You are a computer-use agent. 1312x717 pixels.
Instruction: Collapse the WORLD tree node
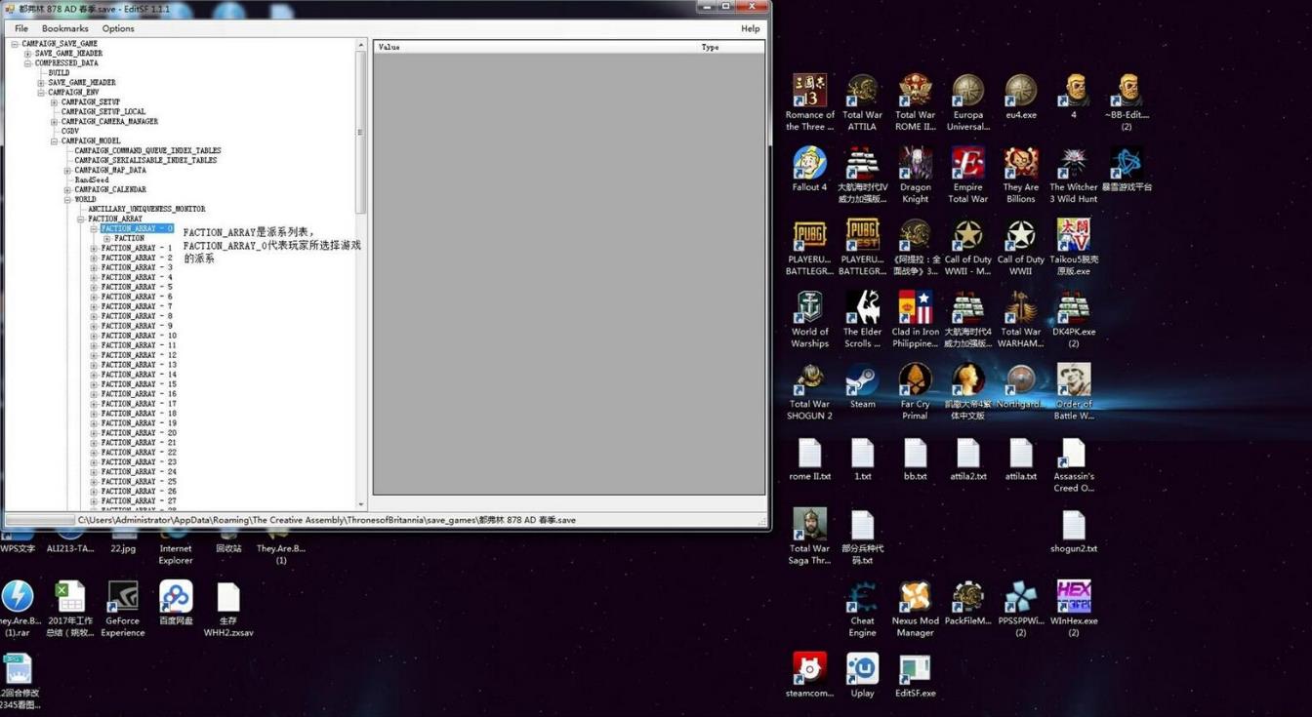[x=68, y=199]
